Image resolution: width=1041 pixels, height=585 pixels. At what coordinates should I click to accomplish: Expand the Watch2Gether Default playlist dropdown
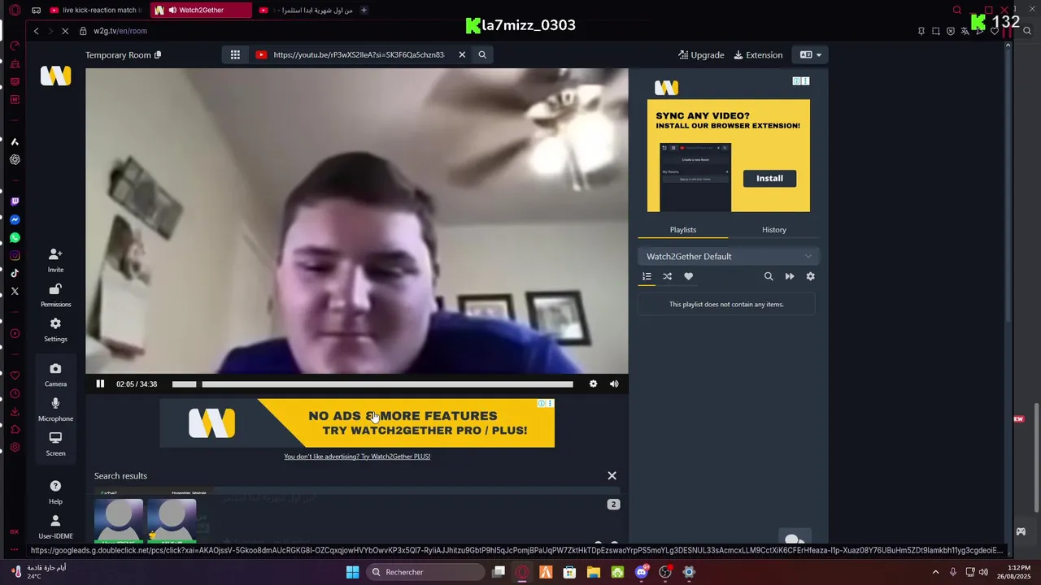click(729, 256)
